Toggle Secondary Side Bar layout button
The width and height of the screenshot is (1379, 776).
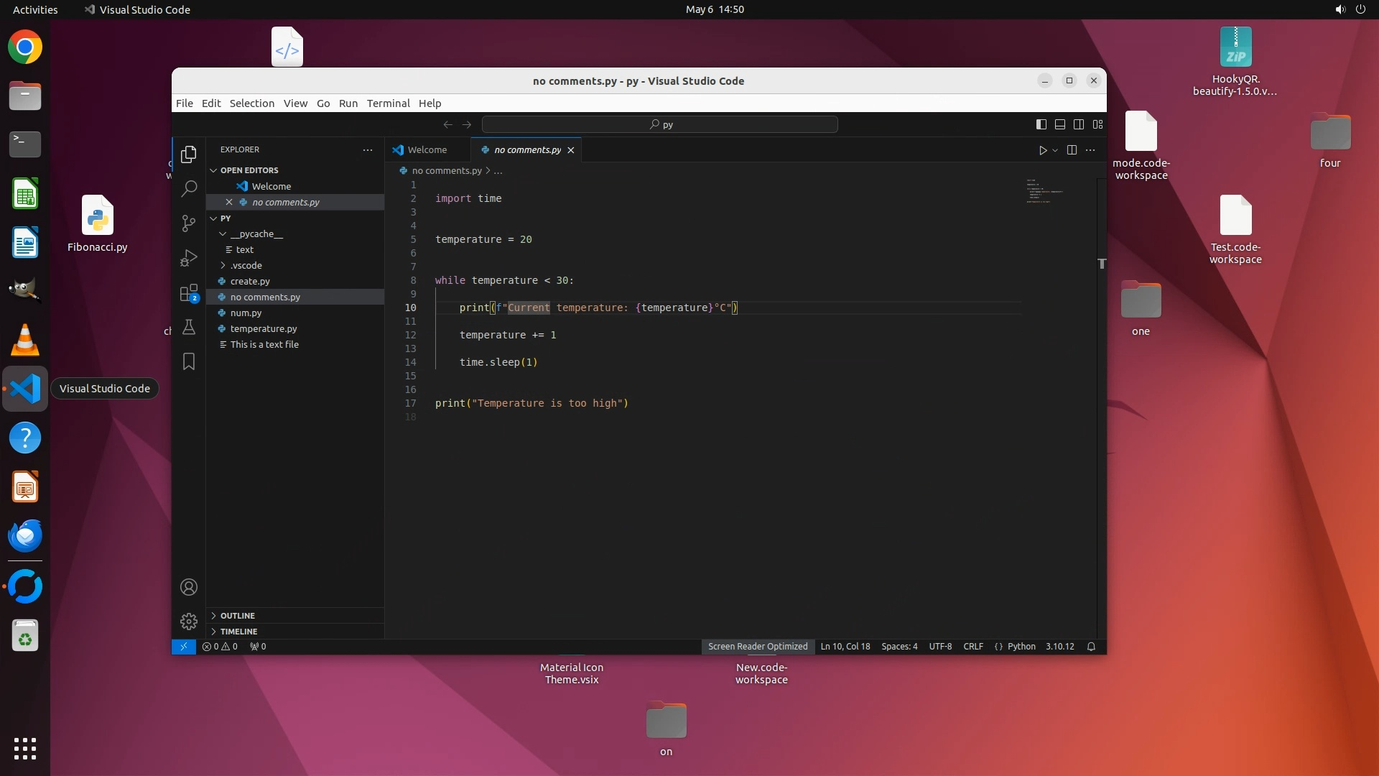pos(1079,124)
